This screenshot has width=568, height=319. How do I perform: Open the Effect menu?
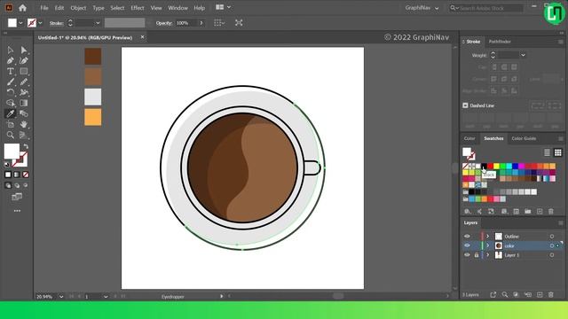(x=138, y=8)
